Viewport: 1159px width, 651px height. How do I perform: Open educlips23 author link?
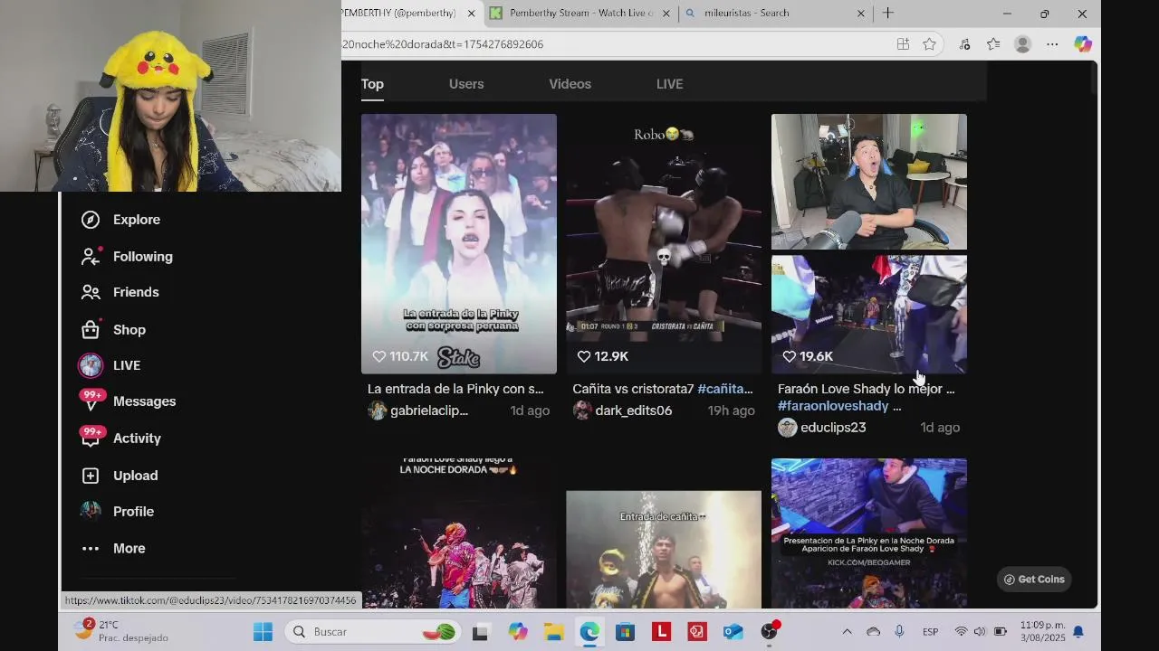[833, 428]
